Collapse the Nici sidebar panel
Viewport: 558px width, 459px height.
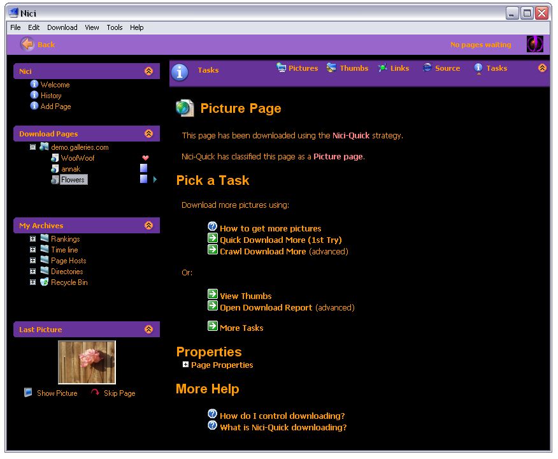pos(149,71)
